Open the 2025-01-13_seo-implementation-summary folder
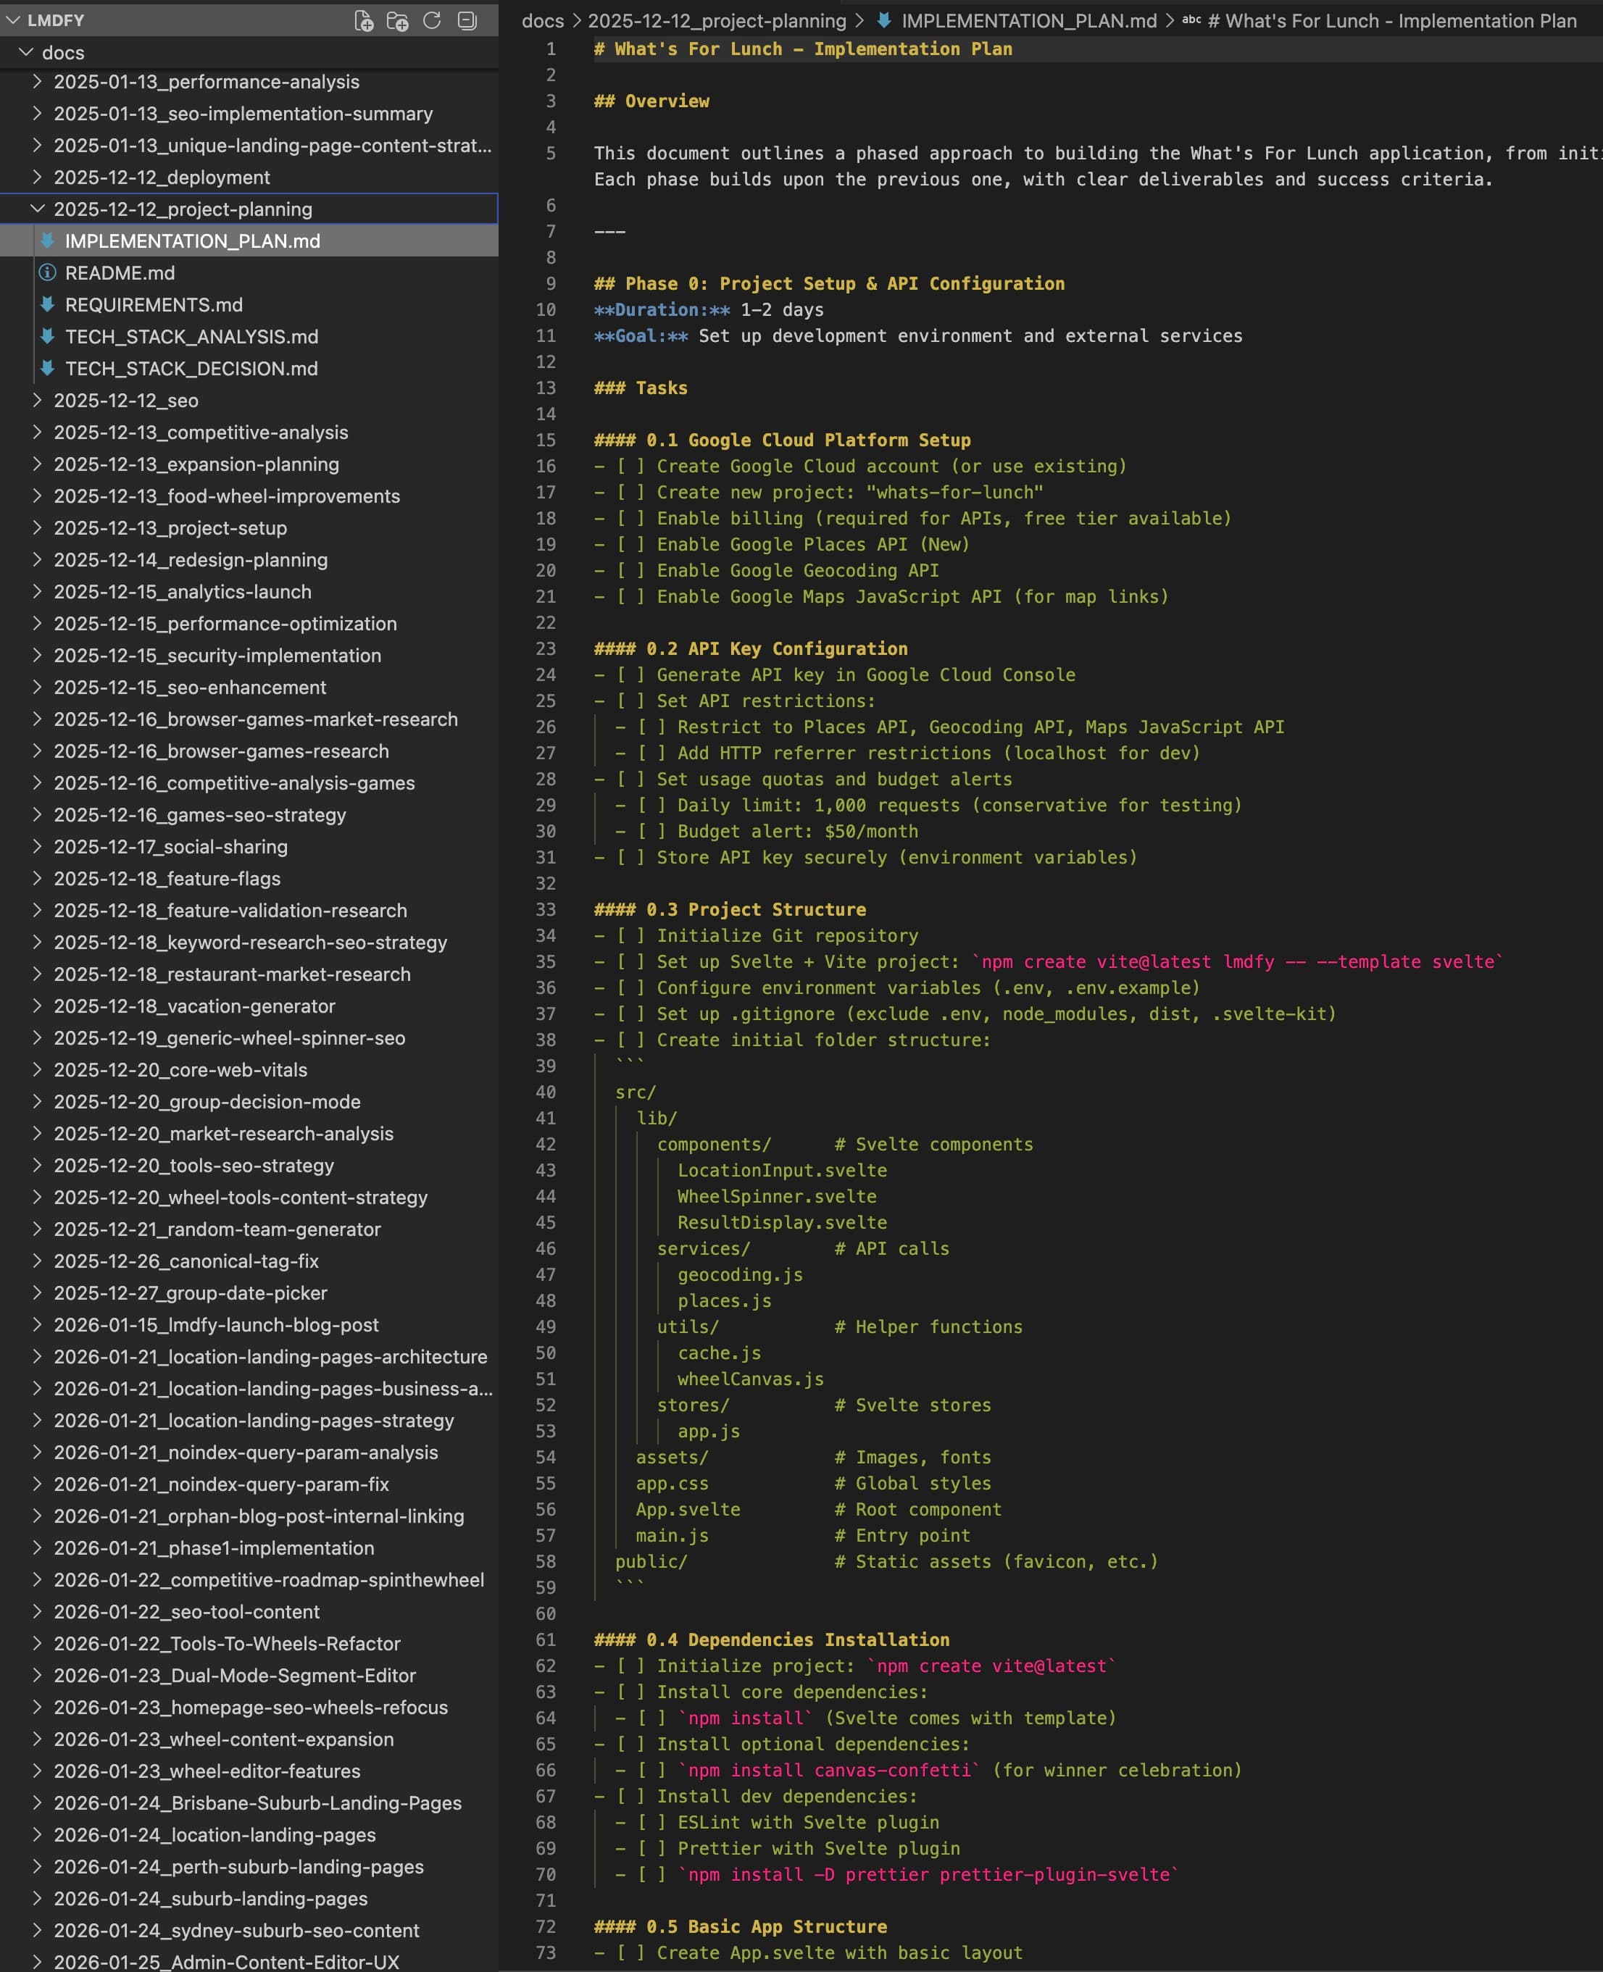This screenshot has width=1603, height=1972. (x=243, y=114)
